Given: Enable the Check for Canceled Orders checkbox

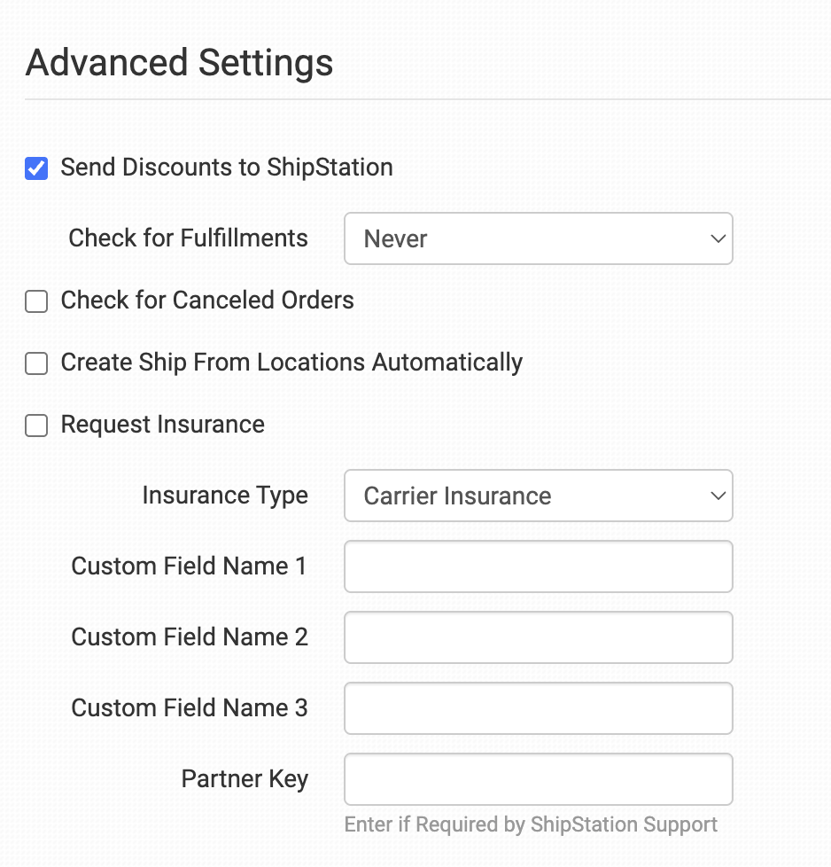Looking at the screenshot, I should 36,302.
